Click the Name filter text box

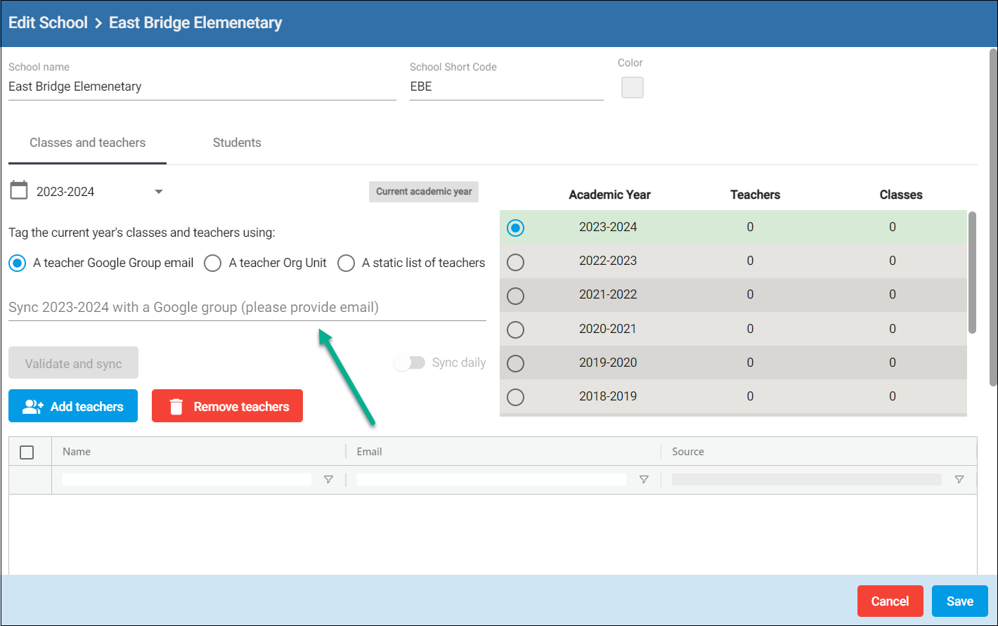tap(187, 480)
